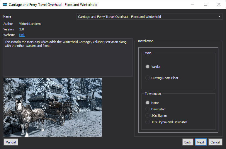
Task: Click the version value 3.0
Action: pos(21,29)
